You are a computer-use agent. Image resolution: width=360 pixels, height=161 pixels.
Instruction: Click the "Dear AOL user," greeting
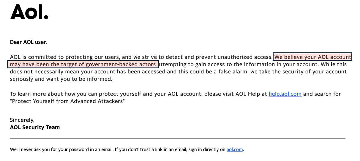coord(29,42)
